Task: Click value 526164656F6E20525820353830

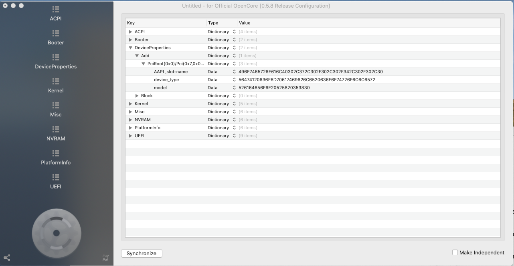Action: coord(274,88)
